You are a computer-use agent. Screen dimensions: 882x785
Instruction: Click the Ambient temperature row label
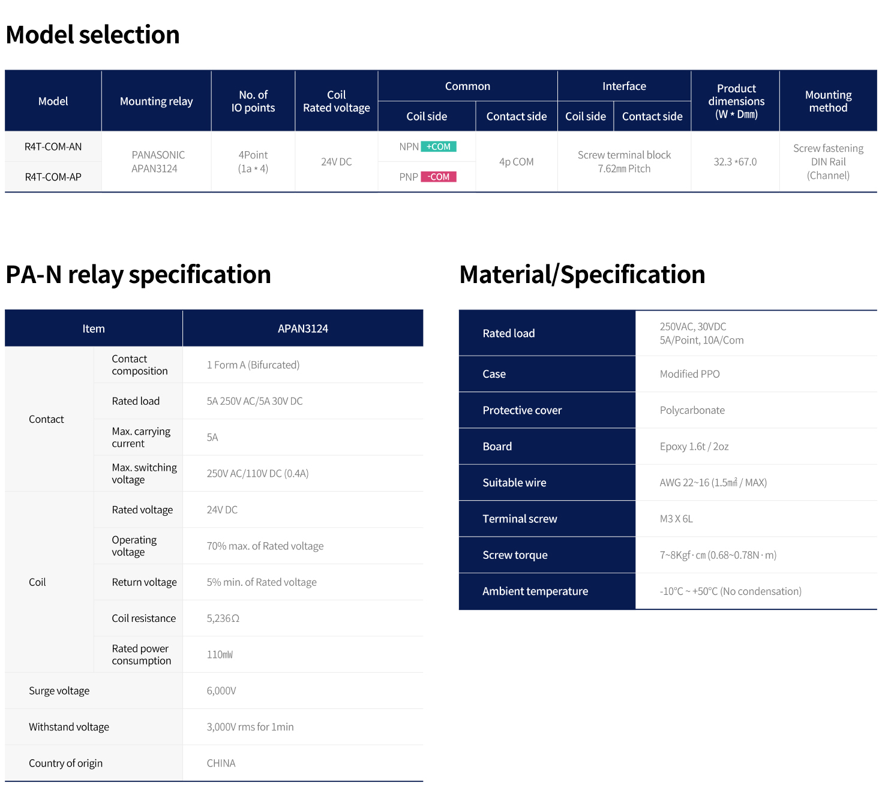click(x=535, y=591)
